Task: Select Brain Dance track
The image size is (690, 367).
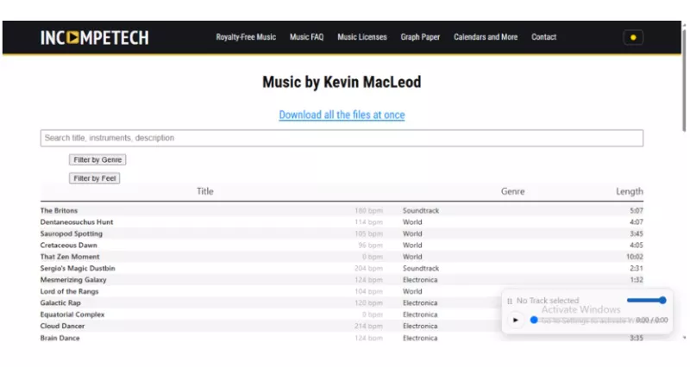Action: (60, 338)
